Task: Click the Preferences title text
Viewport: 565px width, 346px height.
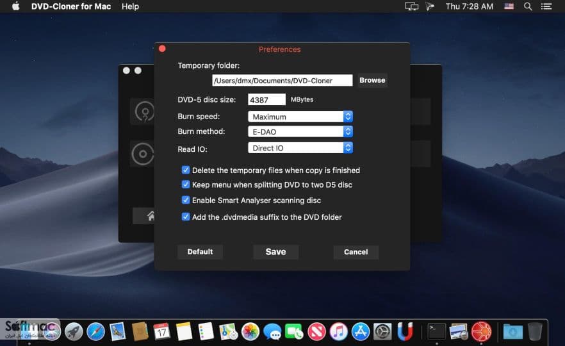Action: click(x=279, y=49)
